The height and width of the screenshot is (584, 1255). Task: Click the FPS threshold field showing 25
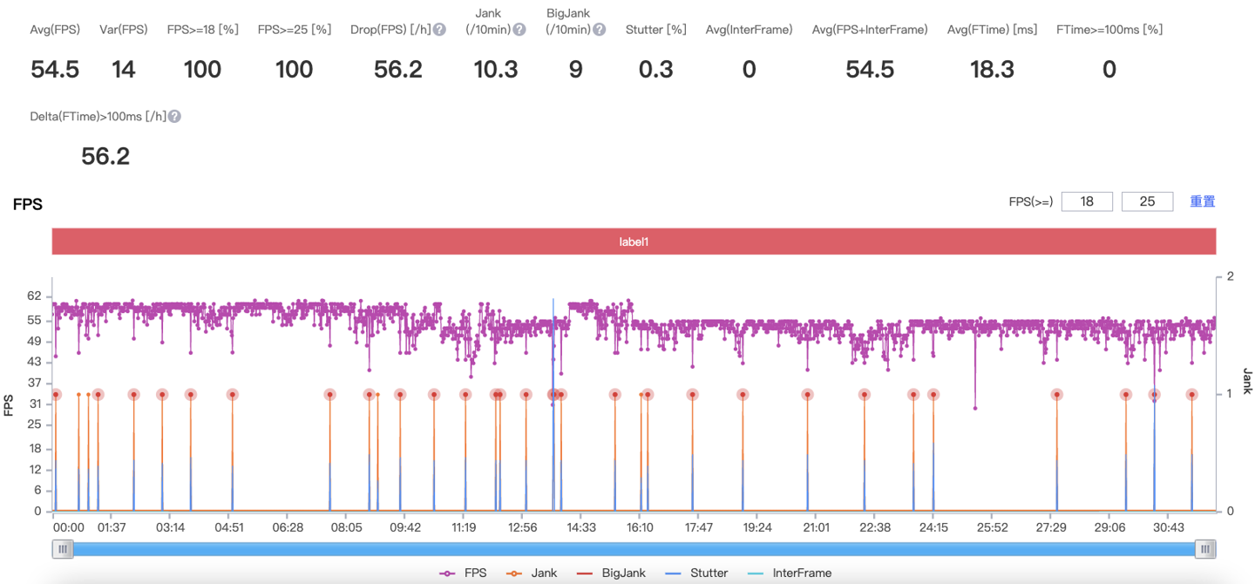(x=1147, y=201)
